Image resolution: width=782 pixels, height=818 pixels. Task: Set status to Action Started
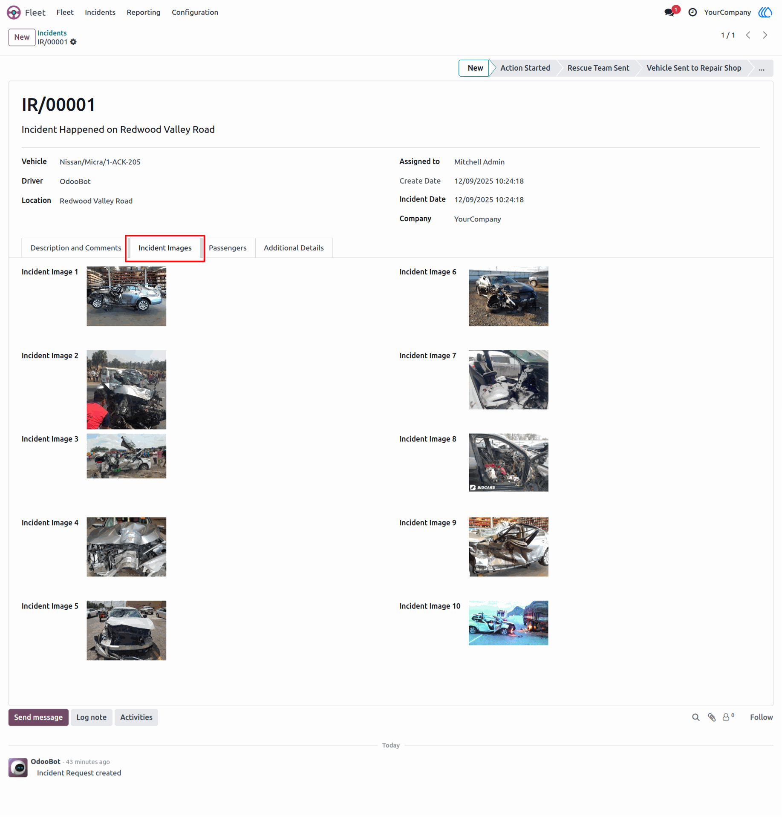click(525, 68)
